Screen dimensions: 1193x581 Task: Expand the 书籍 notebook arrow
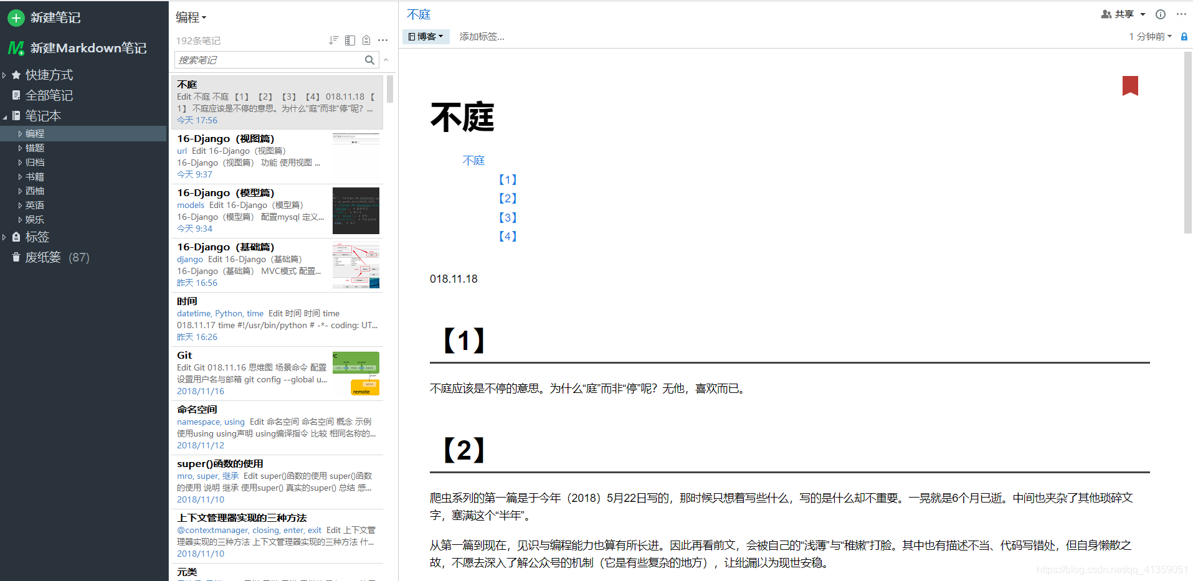click(x=20, y=177)
